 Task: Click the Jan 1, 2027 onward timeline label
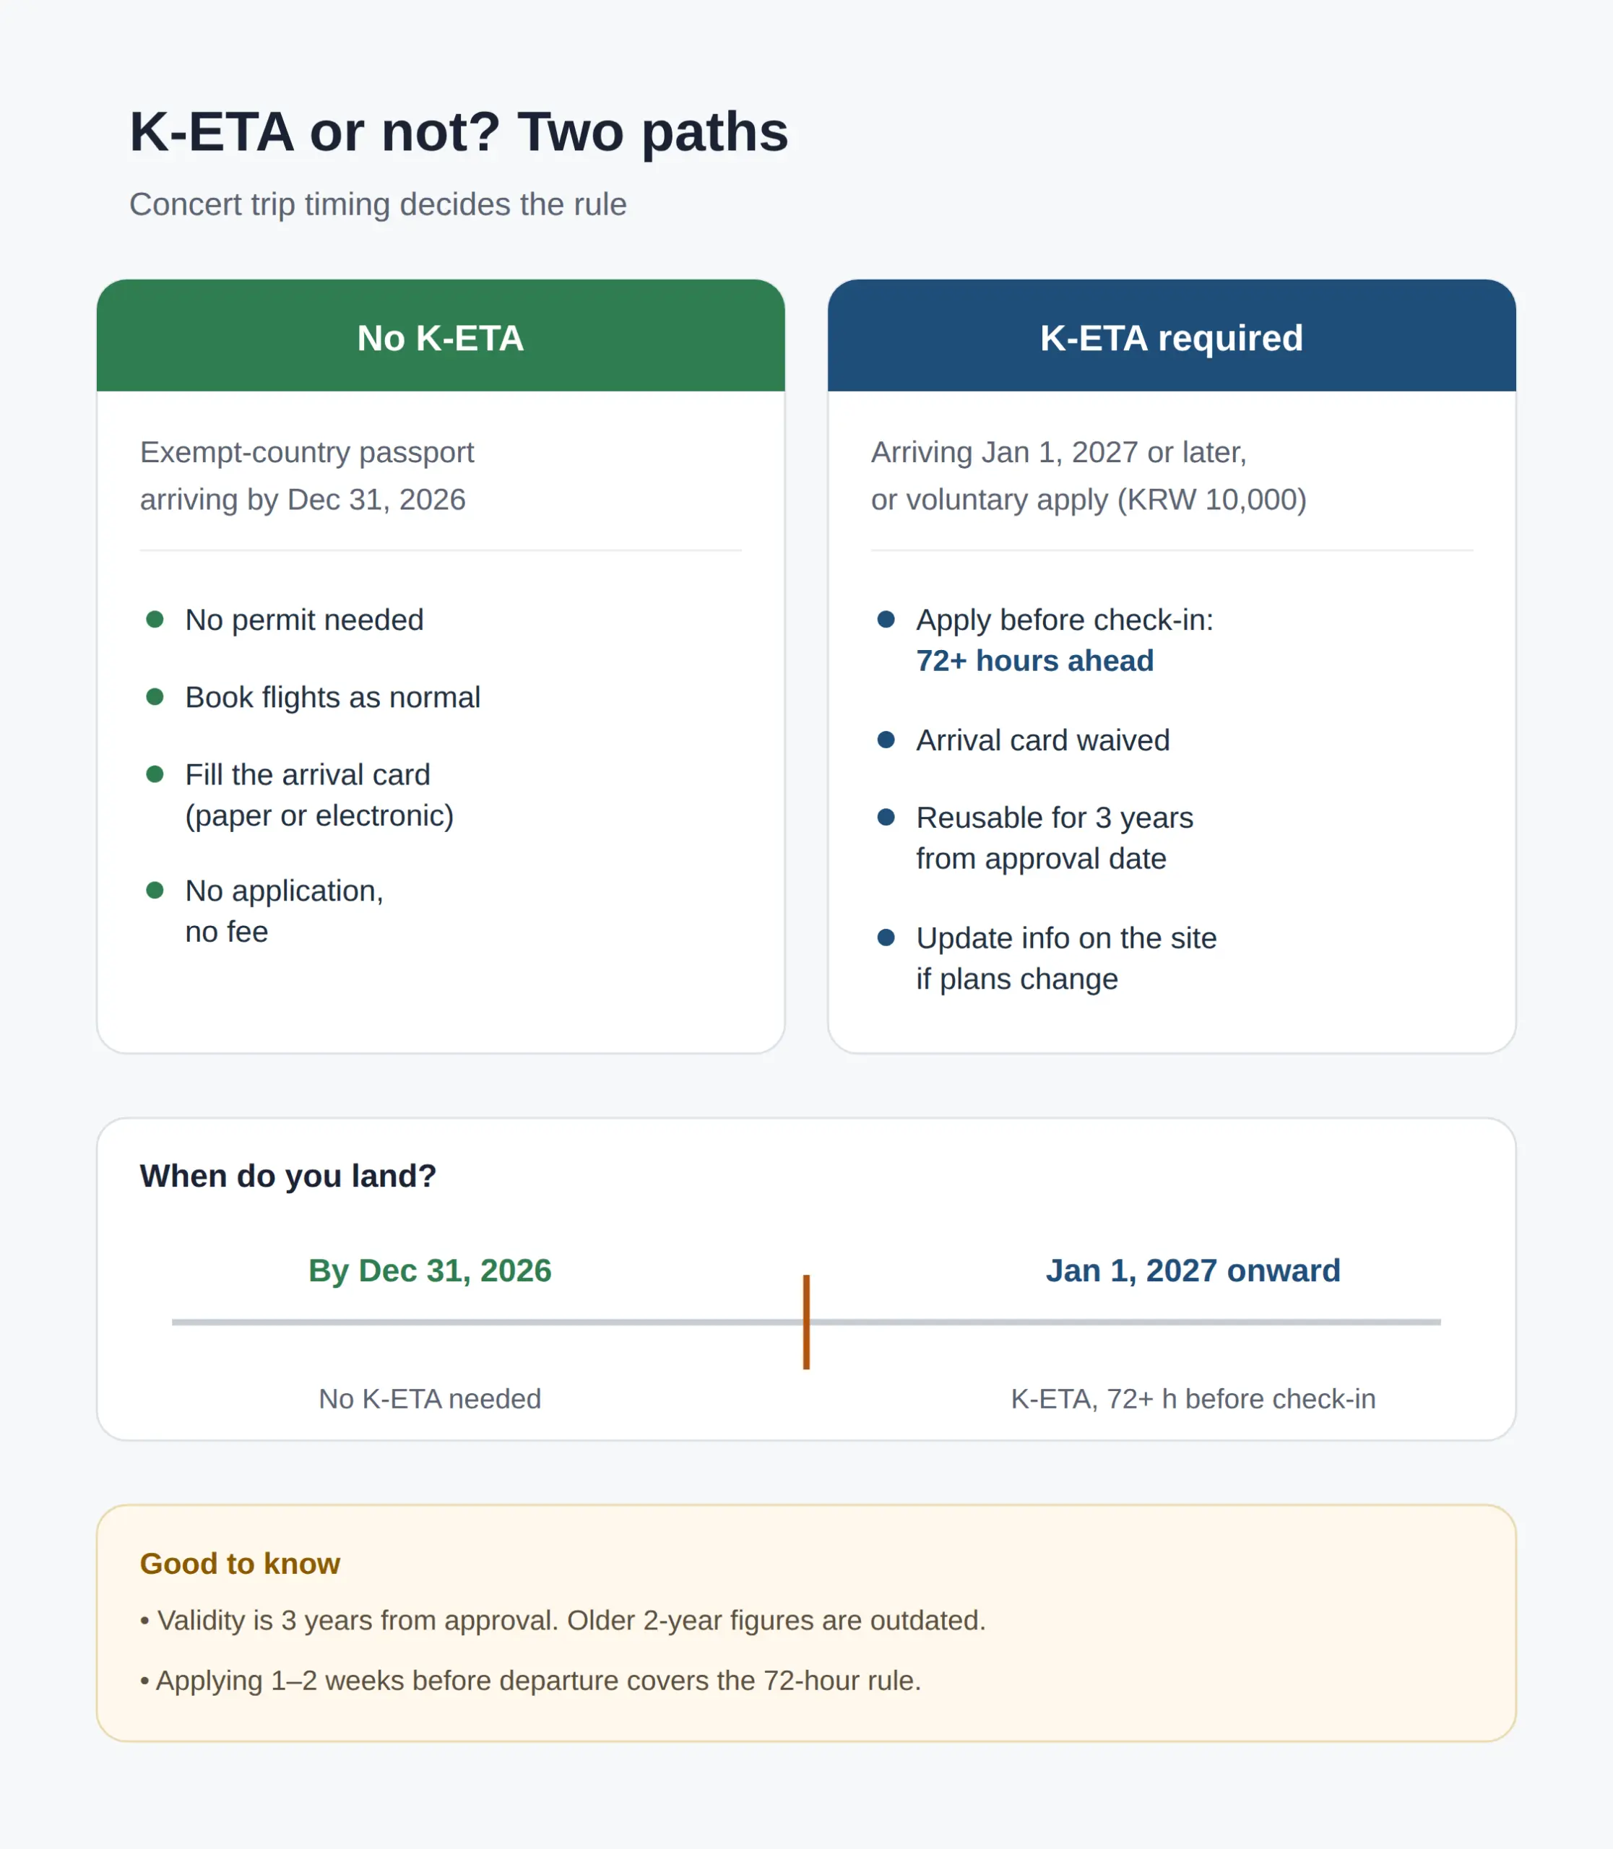(x=1193, y=1270)
